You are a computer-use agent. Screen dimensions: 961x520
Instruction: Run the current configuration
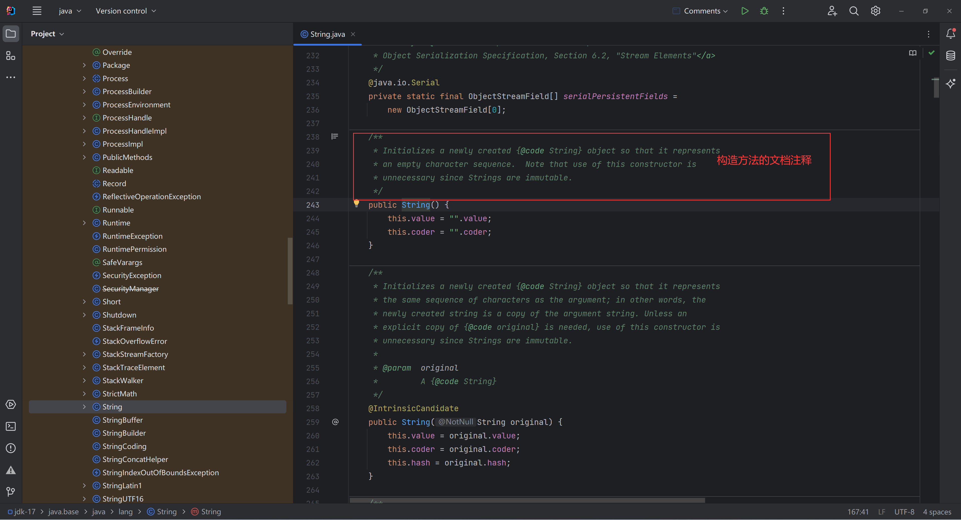pos(745,11)
